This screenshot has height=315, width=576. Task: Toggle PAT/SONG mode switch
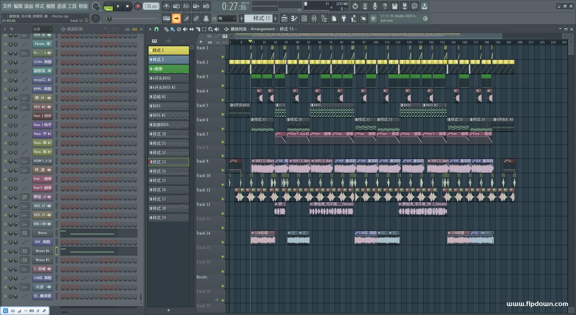pos(108,6)
